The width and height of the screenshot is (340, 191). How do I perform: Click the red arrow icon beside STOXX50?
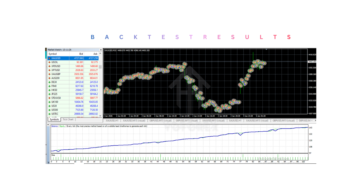[x=49, y=98]
